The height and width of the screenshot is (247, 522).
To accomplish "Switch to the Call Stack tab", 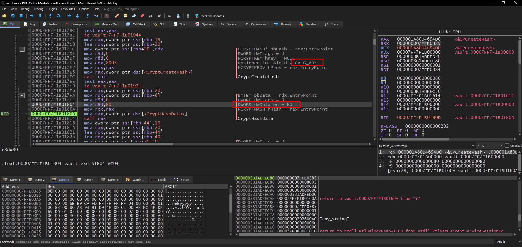I will 136,24.
